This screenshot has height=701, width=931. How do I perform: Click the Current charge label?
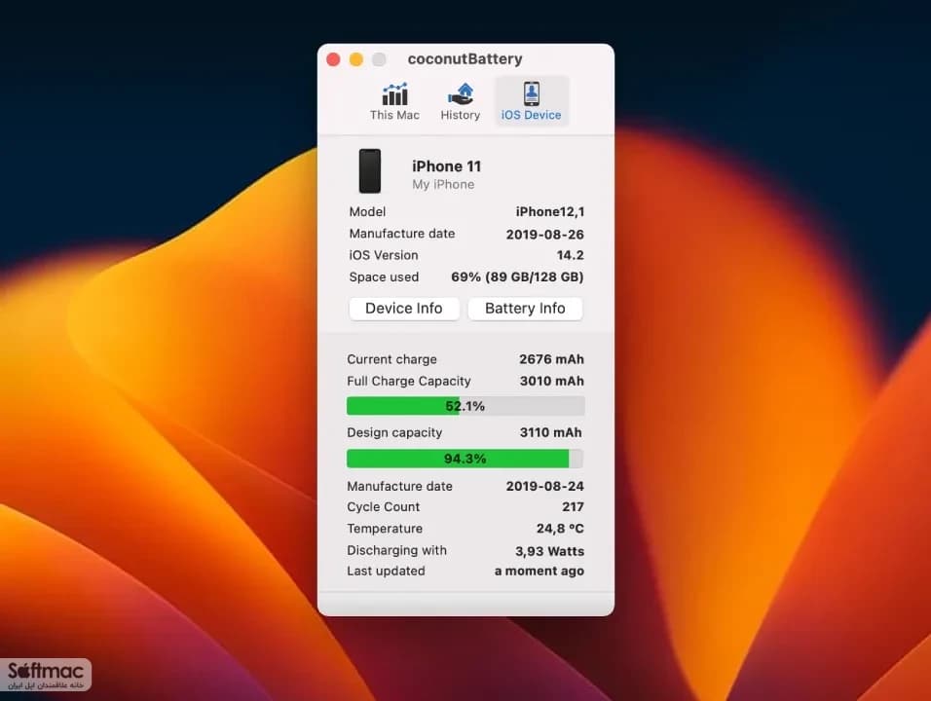[391, 359]
